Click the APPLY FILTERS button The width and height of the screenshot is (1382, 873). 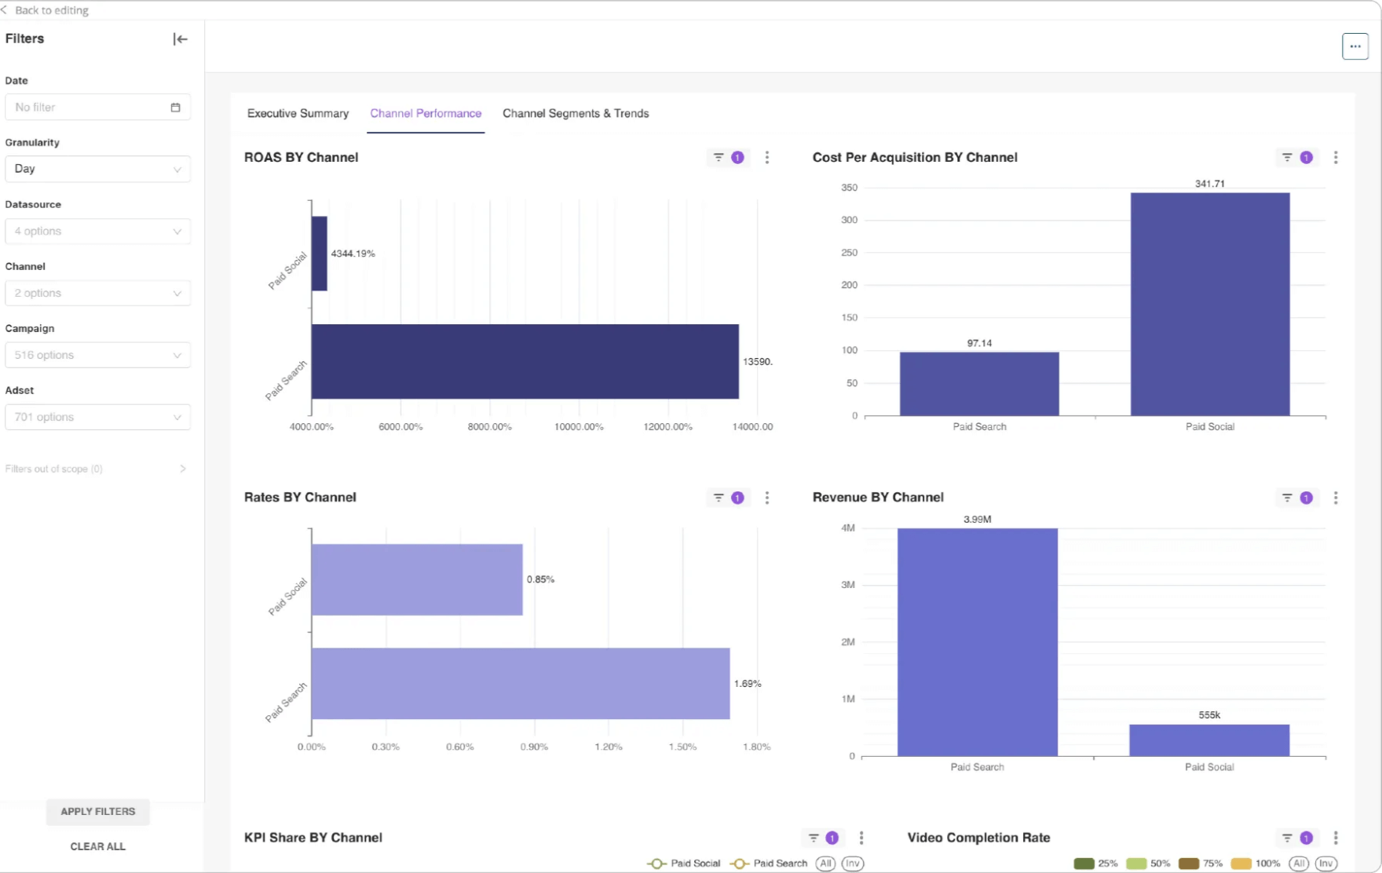coord(97,812)
